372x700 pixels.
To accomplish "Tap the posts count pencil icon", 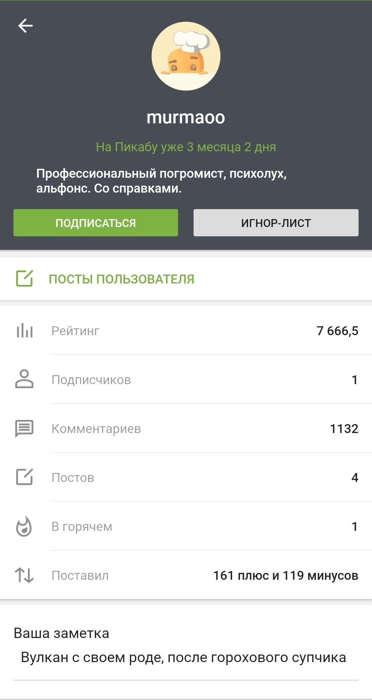I will click(24, 477).
